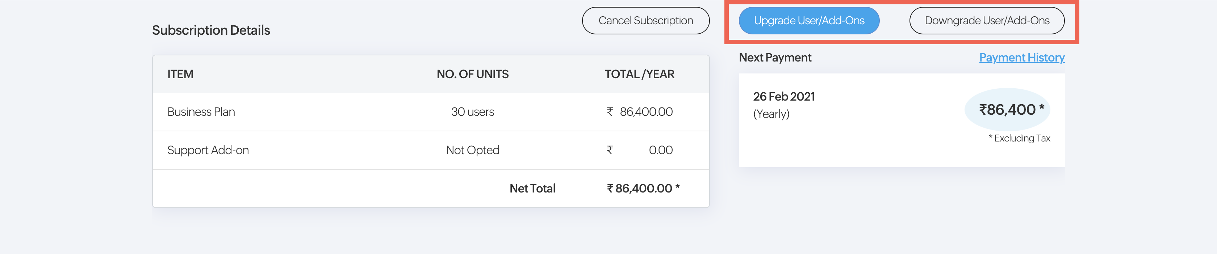
Task: Click the Net Total label
Action: coord(532,189)
